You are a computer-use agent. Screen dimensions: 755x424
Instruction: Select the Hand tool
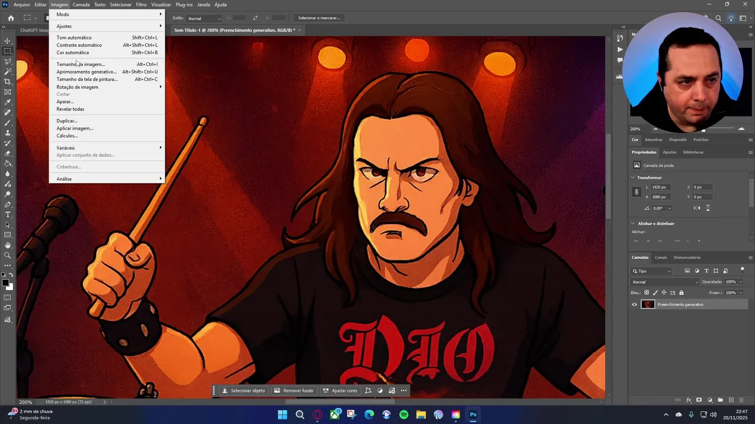8,245
